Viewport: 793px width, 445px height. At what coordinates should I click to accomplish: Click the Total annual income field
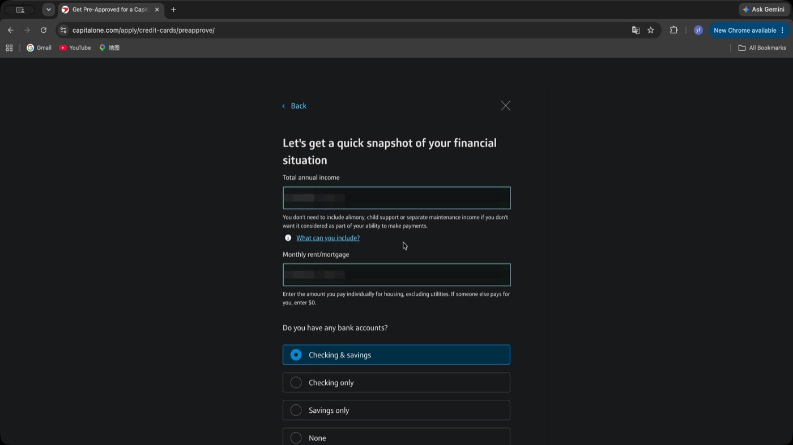396,198
